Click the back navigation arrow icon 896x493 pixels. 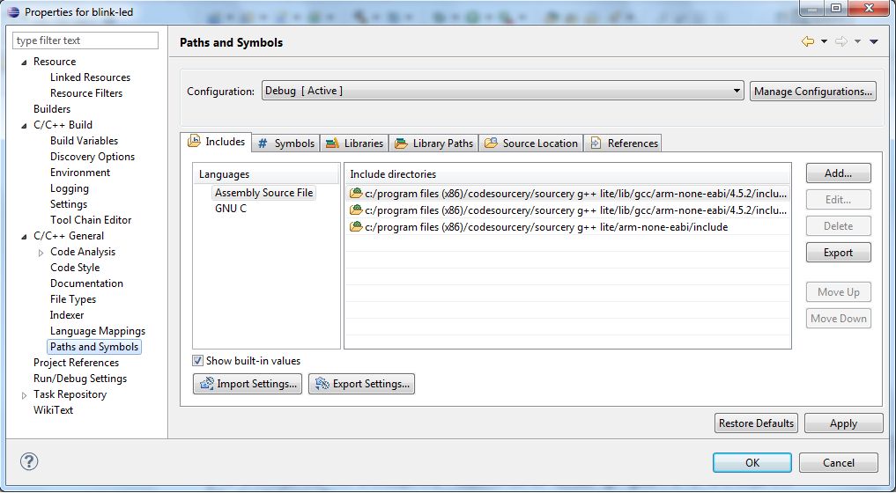[x=807, y=41]
